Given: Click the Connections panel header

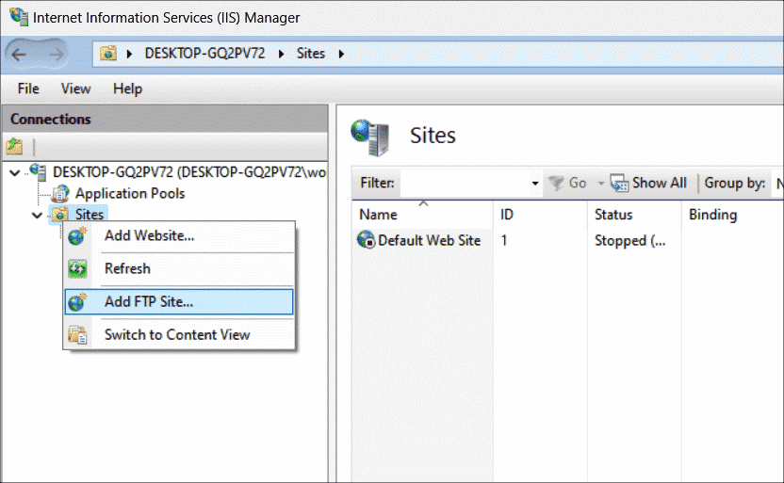Looking at the screenshot, I should coord(165,119).
